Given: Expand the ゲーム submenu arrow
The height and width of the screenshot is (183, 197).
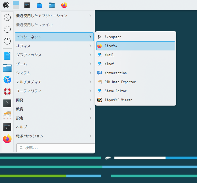Looking at the screenshot, I should pyautogui.click(x=90, y=64).
